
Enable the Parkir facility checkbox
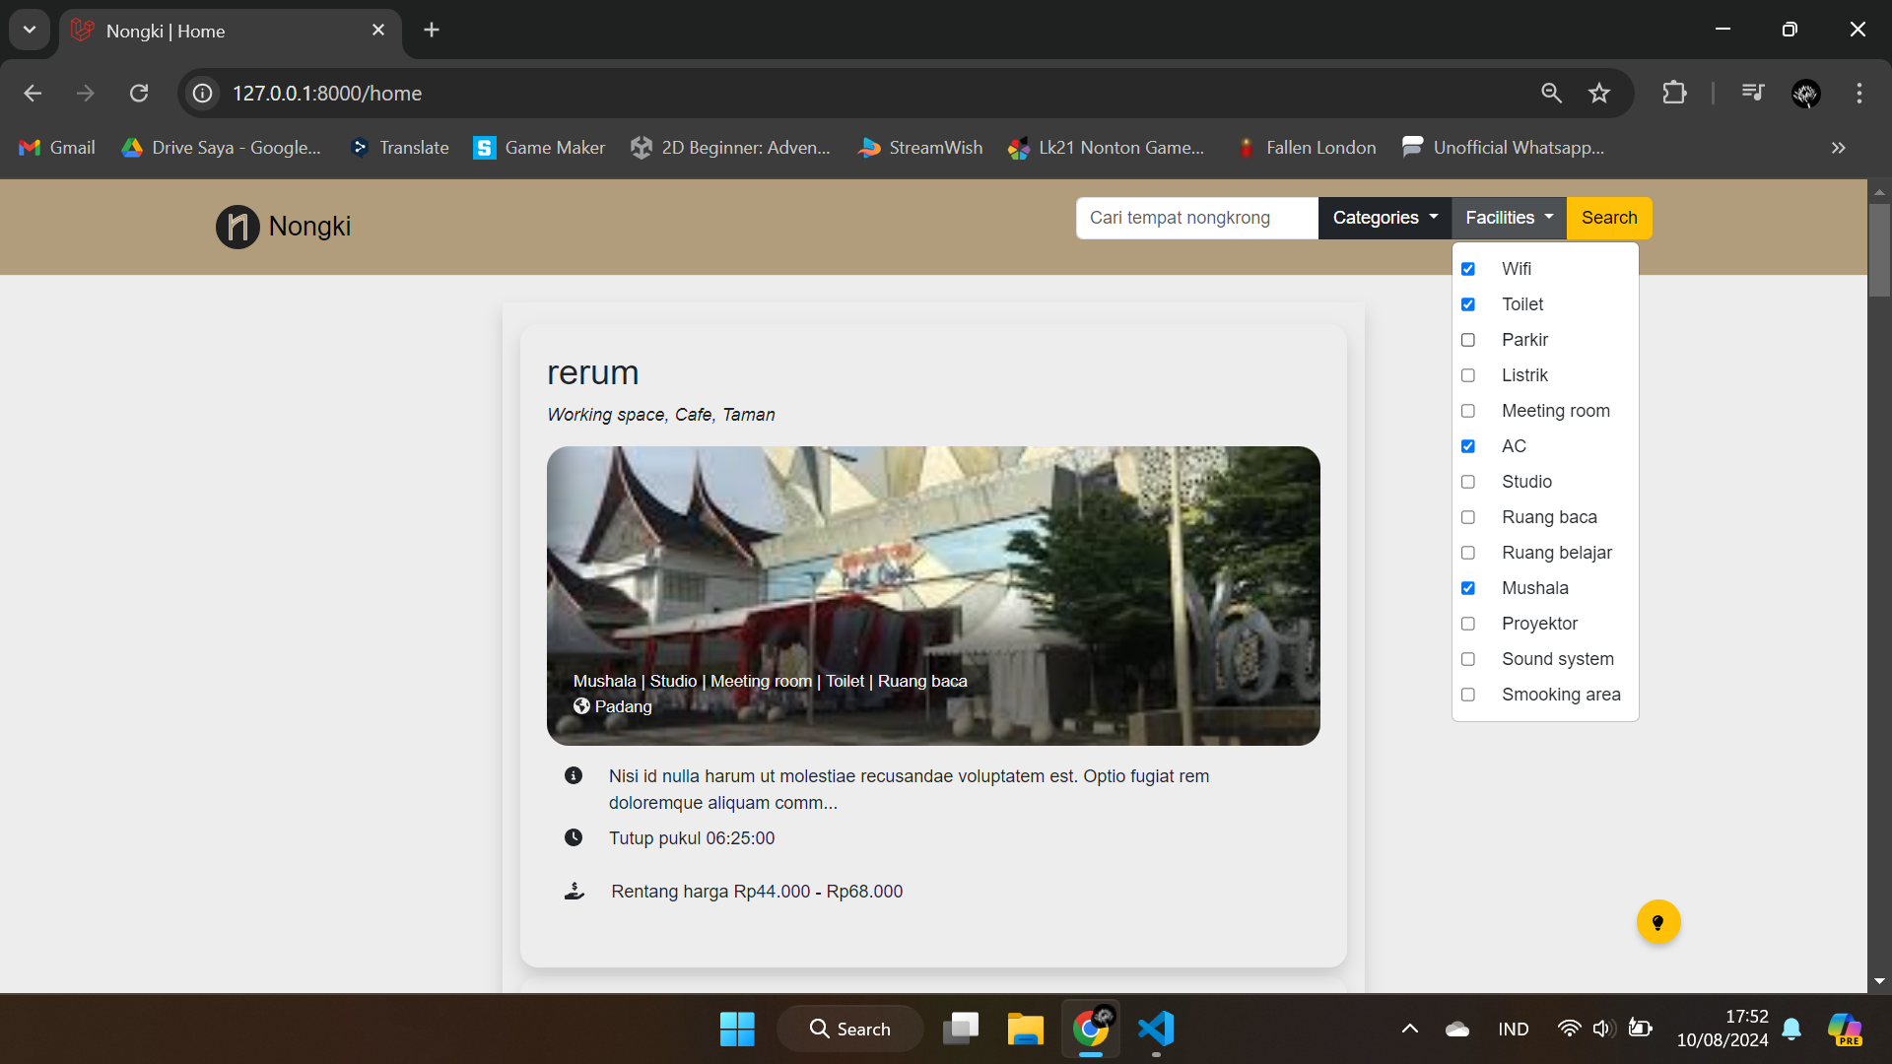[1468, 340]
